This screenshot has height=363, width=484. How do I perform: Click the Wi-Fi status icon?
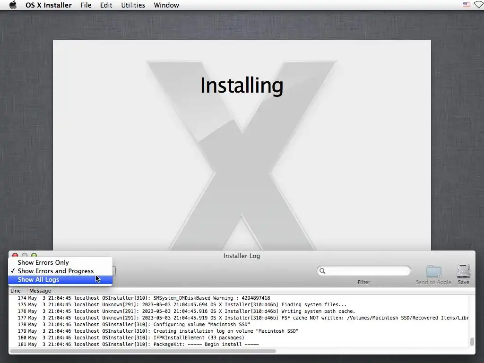479,5
